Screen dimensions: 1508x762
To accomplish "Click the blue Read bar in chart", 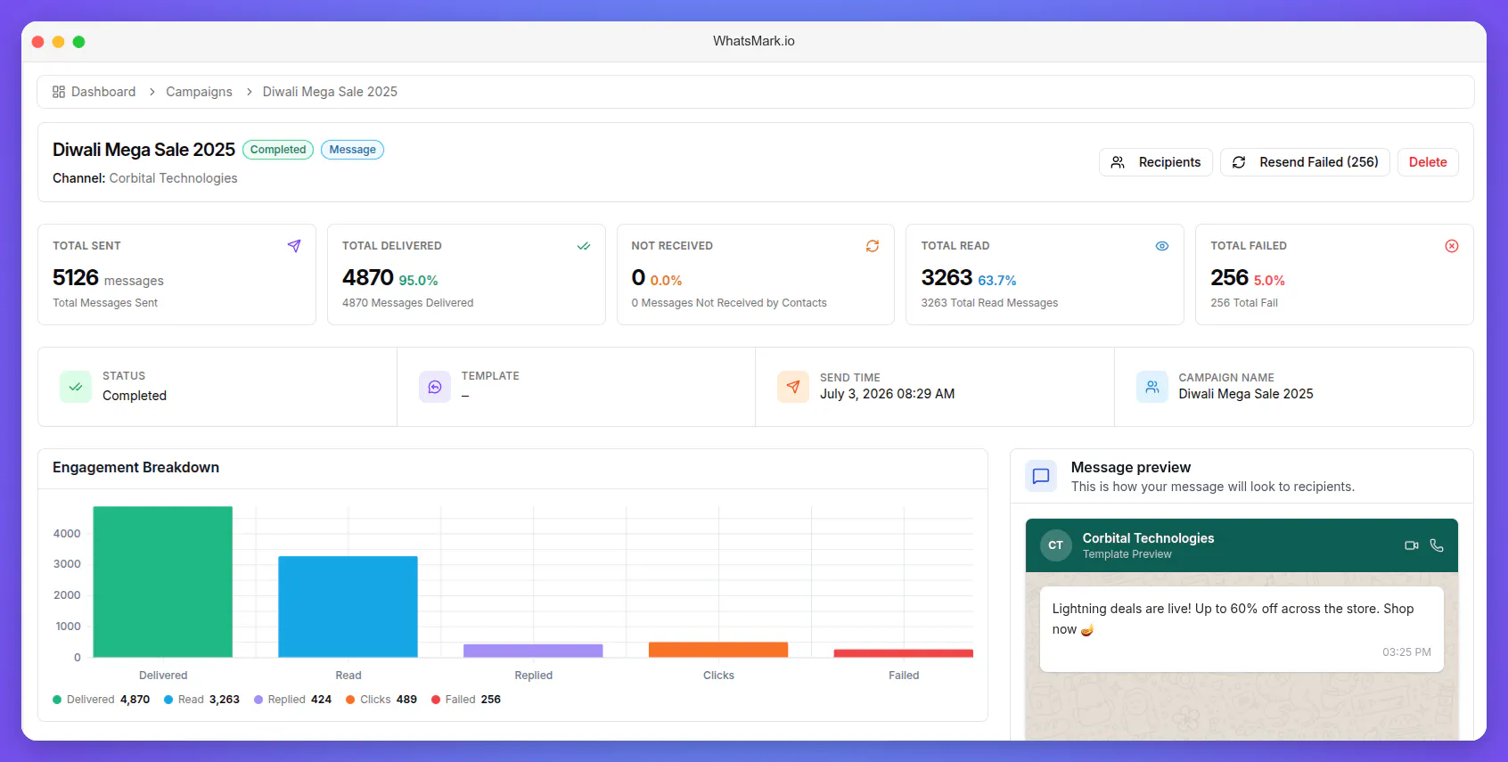I will (348, 607).
